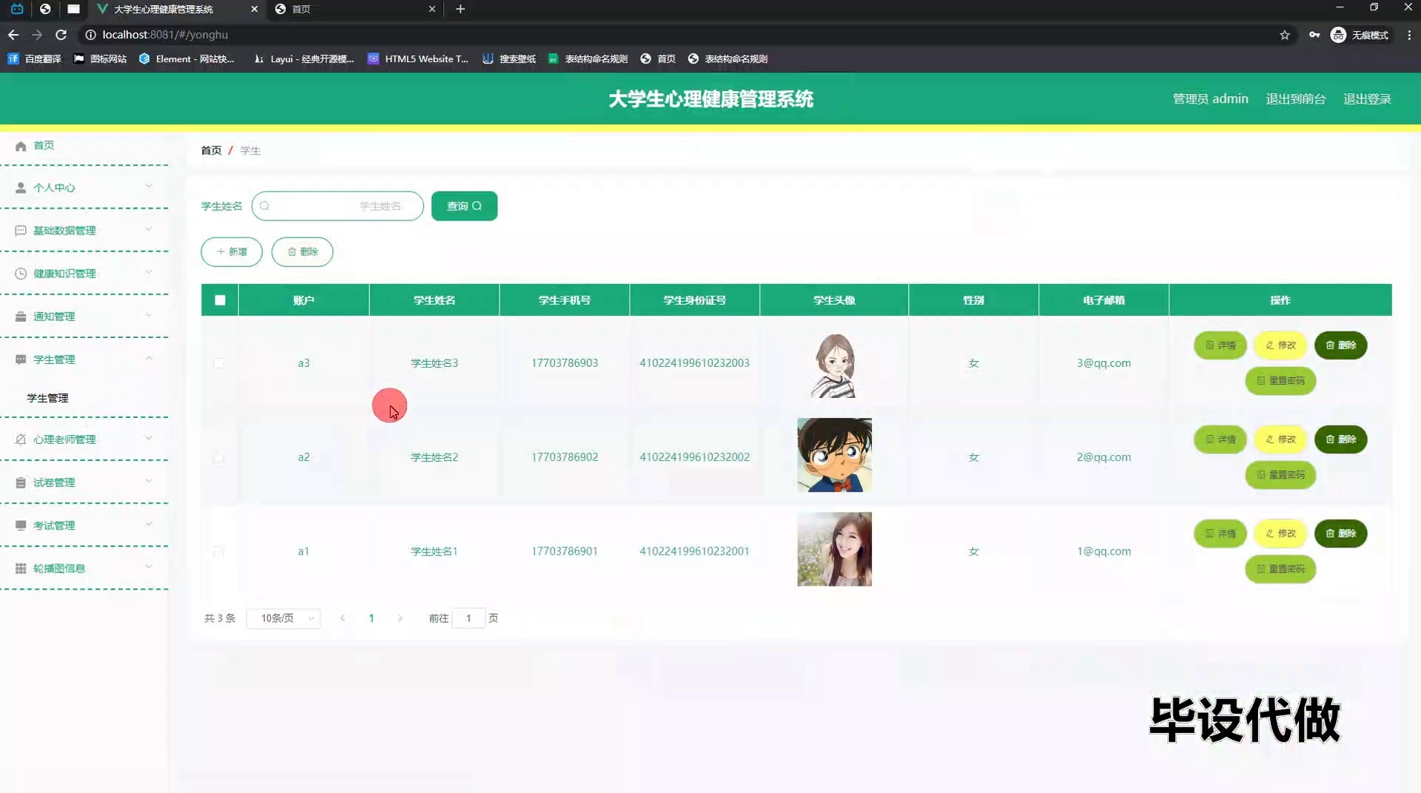Click the 前往 page number input
This screenshot has width=1421, height=793.
pyautogui.click(x=468, y=618)
